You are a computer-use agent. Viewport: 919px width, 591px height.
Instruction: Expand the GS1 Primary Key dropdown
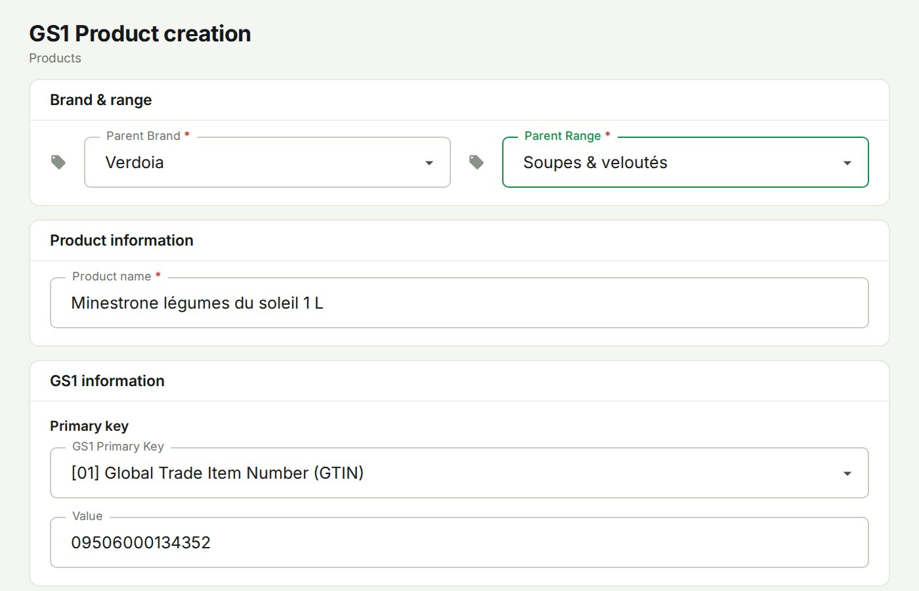pos(460,473)
